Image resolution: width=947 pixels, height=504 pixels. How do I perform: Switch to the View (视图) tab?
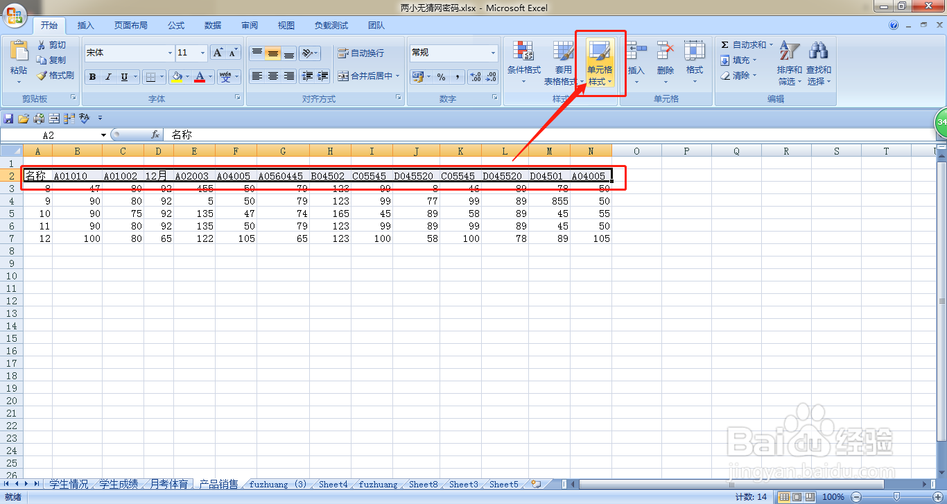coord(286,26)
